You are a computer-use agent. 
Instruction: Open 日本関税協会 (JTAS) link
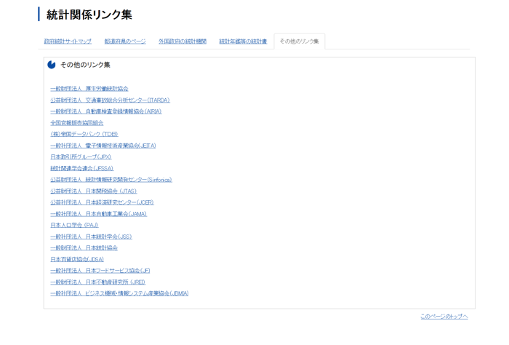94,191
